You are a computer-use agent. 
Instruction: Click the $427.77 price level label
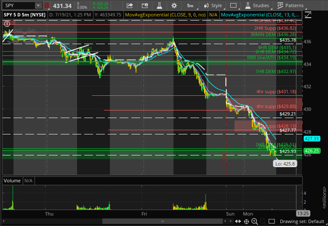click(x=288, y=130)
